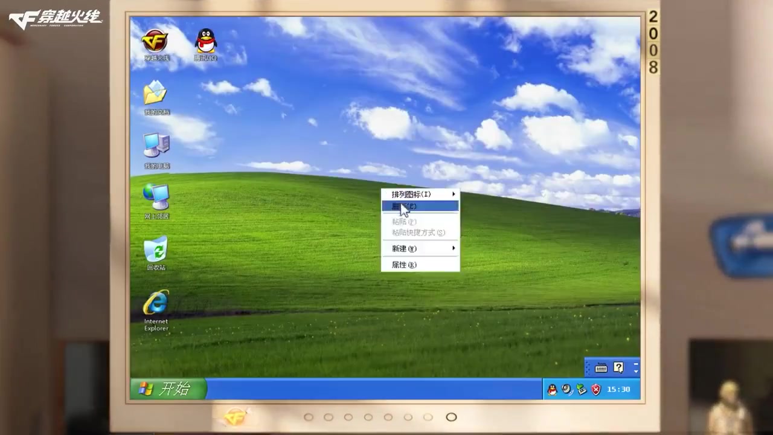Image resolution: width=773 pixels, height=435 pixels.
Task: Select the My Documents (我的文档) folder icon
Action: tap(155, 94)
